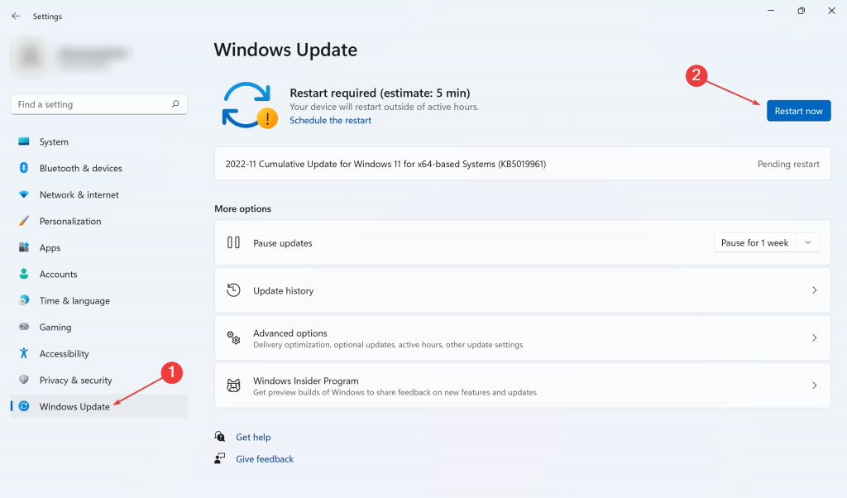847x498 pixels.
Task: Click the Update history label
Action: pyautogui.click(x=283, y=290)
